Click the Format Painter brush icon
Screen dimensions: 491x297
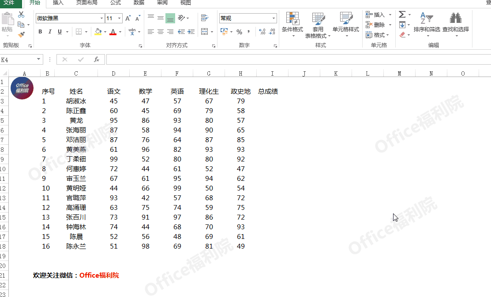coord(21,34)
